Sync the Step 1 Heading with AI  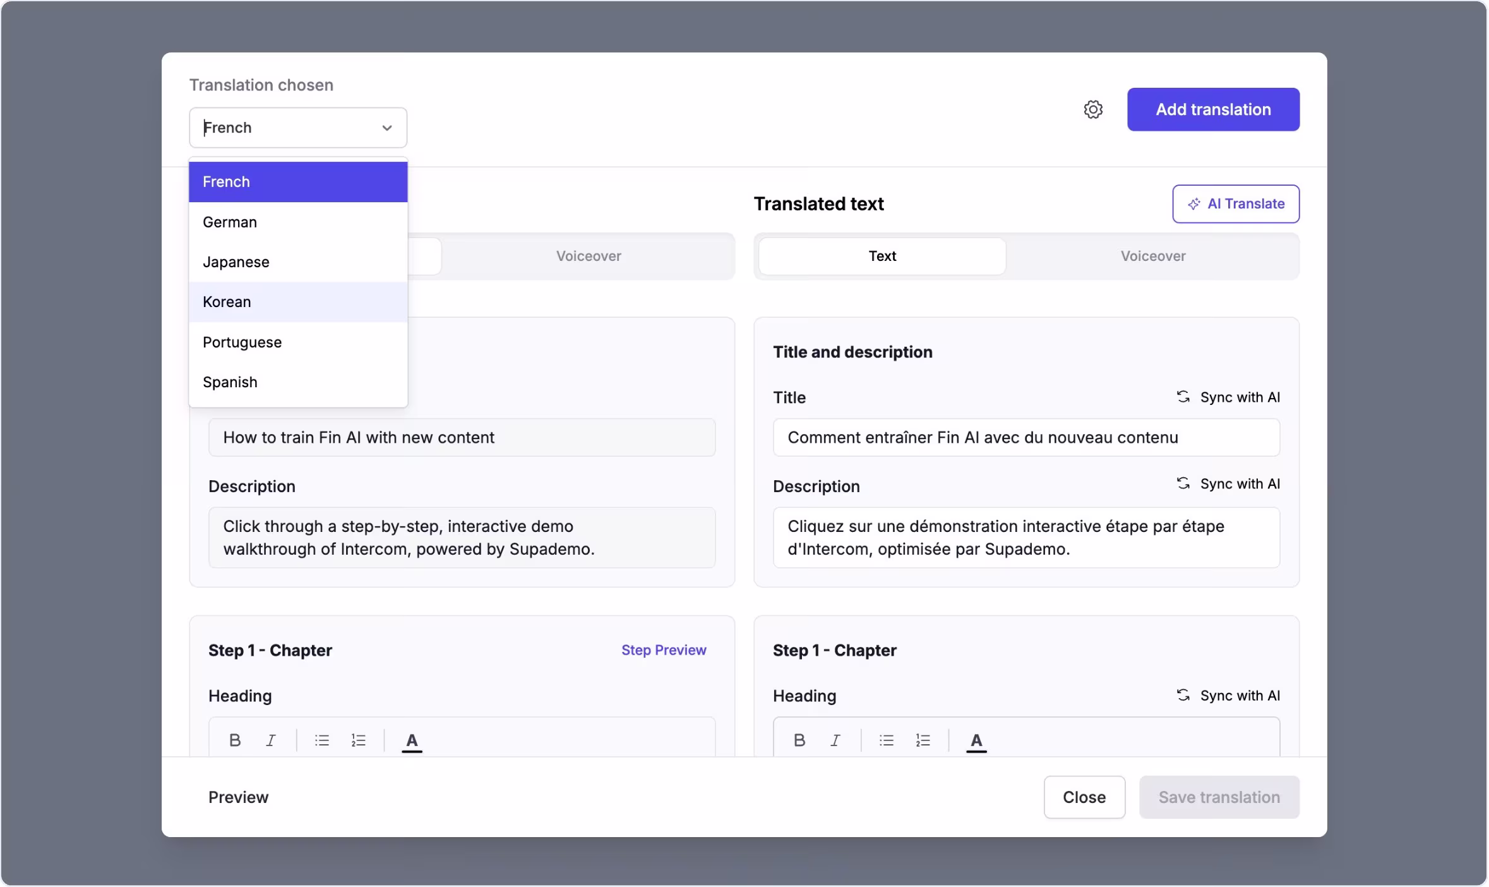(x=1229, y=695)
